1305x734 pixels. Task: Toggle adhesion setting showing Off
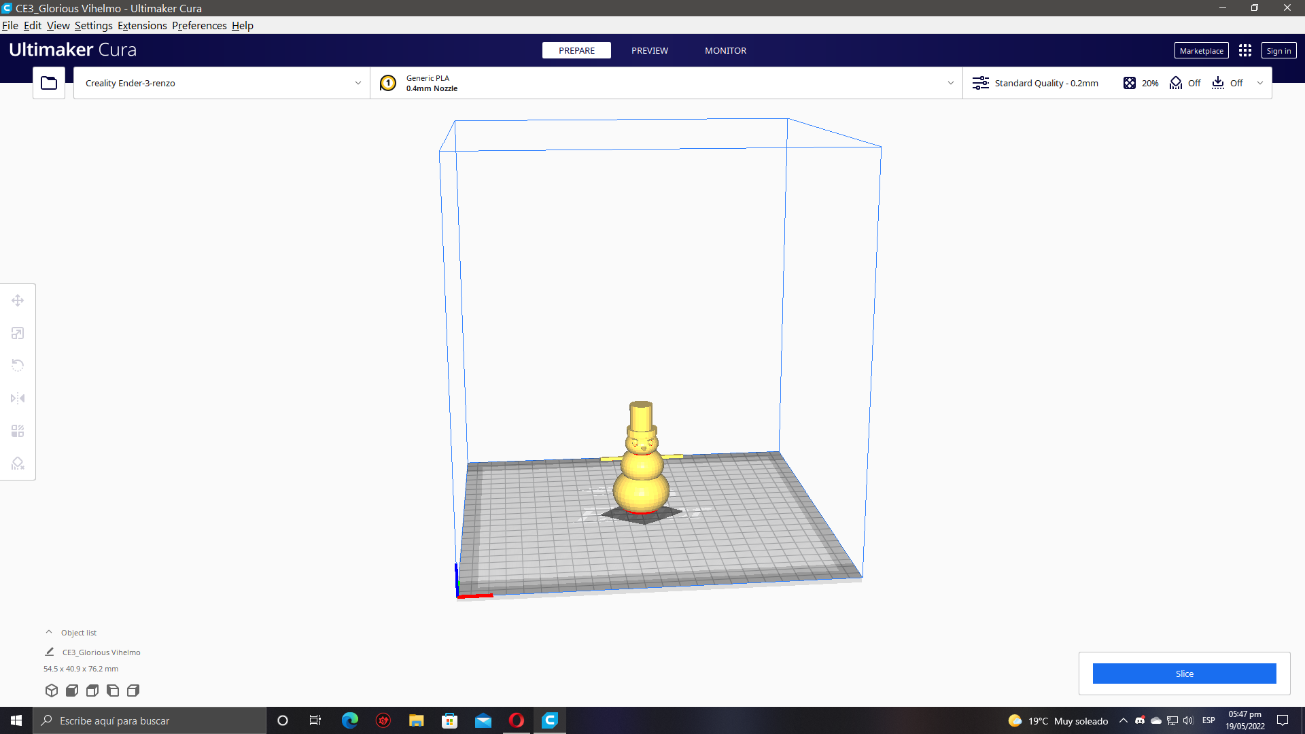[1228, 83]
